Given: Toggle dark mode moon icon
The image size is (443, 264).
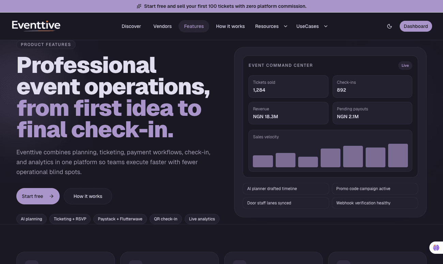Looking at the screenshot, I should [x=389, y=26].
